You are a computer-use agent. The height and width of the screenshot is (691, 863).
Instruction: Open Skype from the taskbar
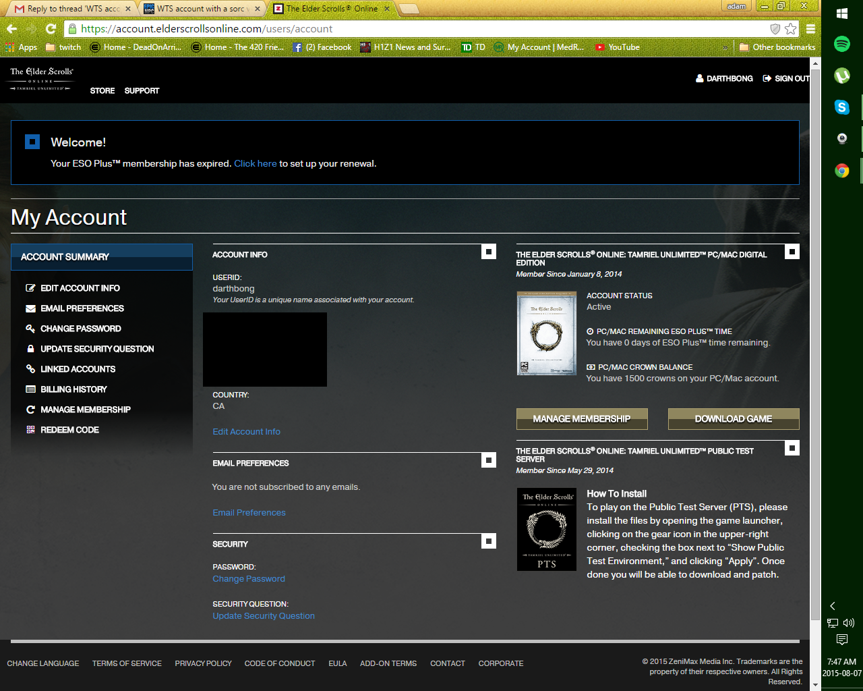pos(842,107)
